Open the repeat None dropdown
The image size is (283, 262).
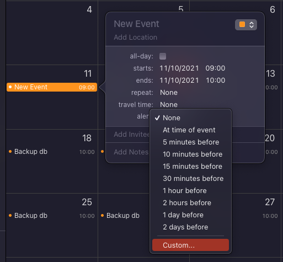click(x=169, y=93)
